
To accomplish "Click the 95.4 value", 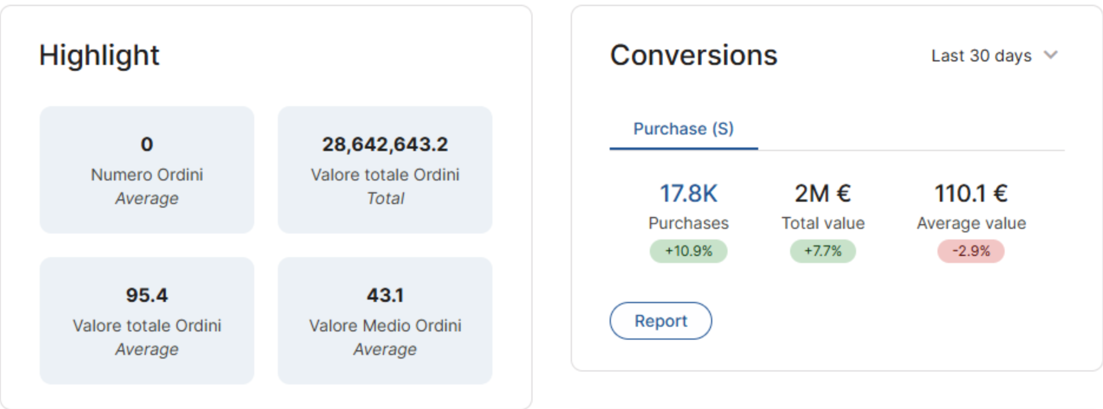I will click(x=147, y=295).
